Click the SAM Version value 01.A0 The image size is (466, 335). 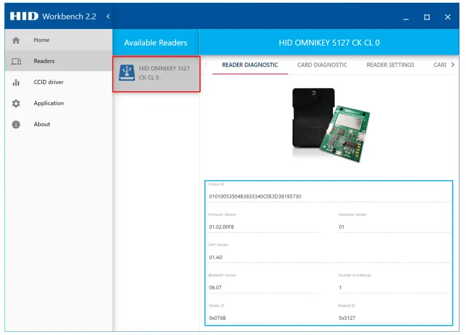(215, 257)
